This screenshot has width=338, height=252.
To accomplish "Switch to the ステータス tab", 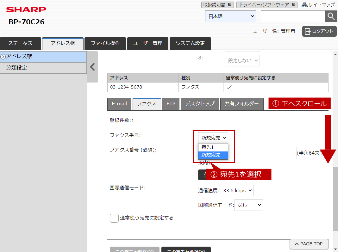I will 21,43.
